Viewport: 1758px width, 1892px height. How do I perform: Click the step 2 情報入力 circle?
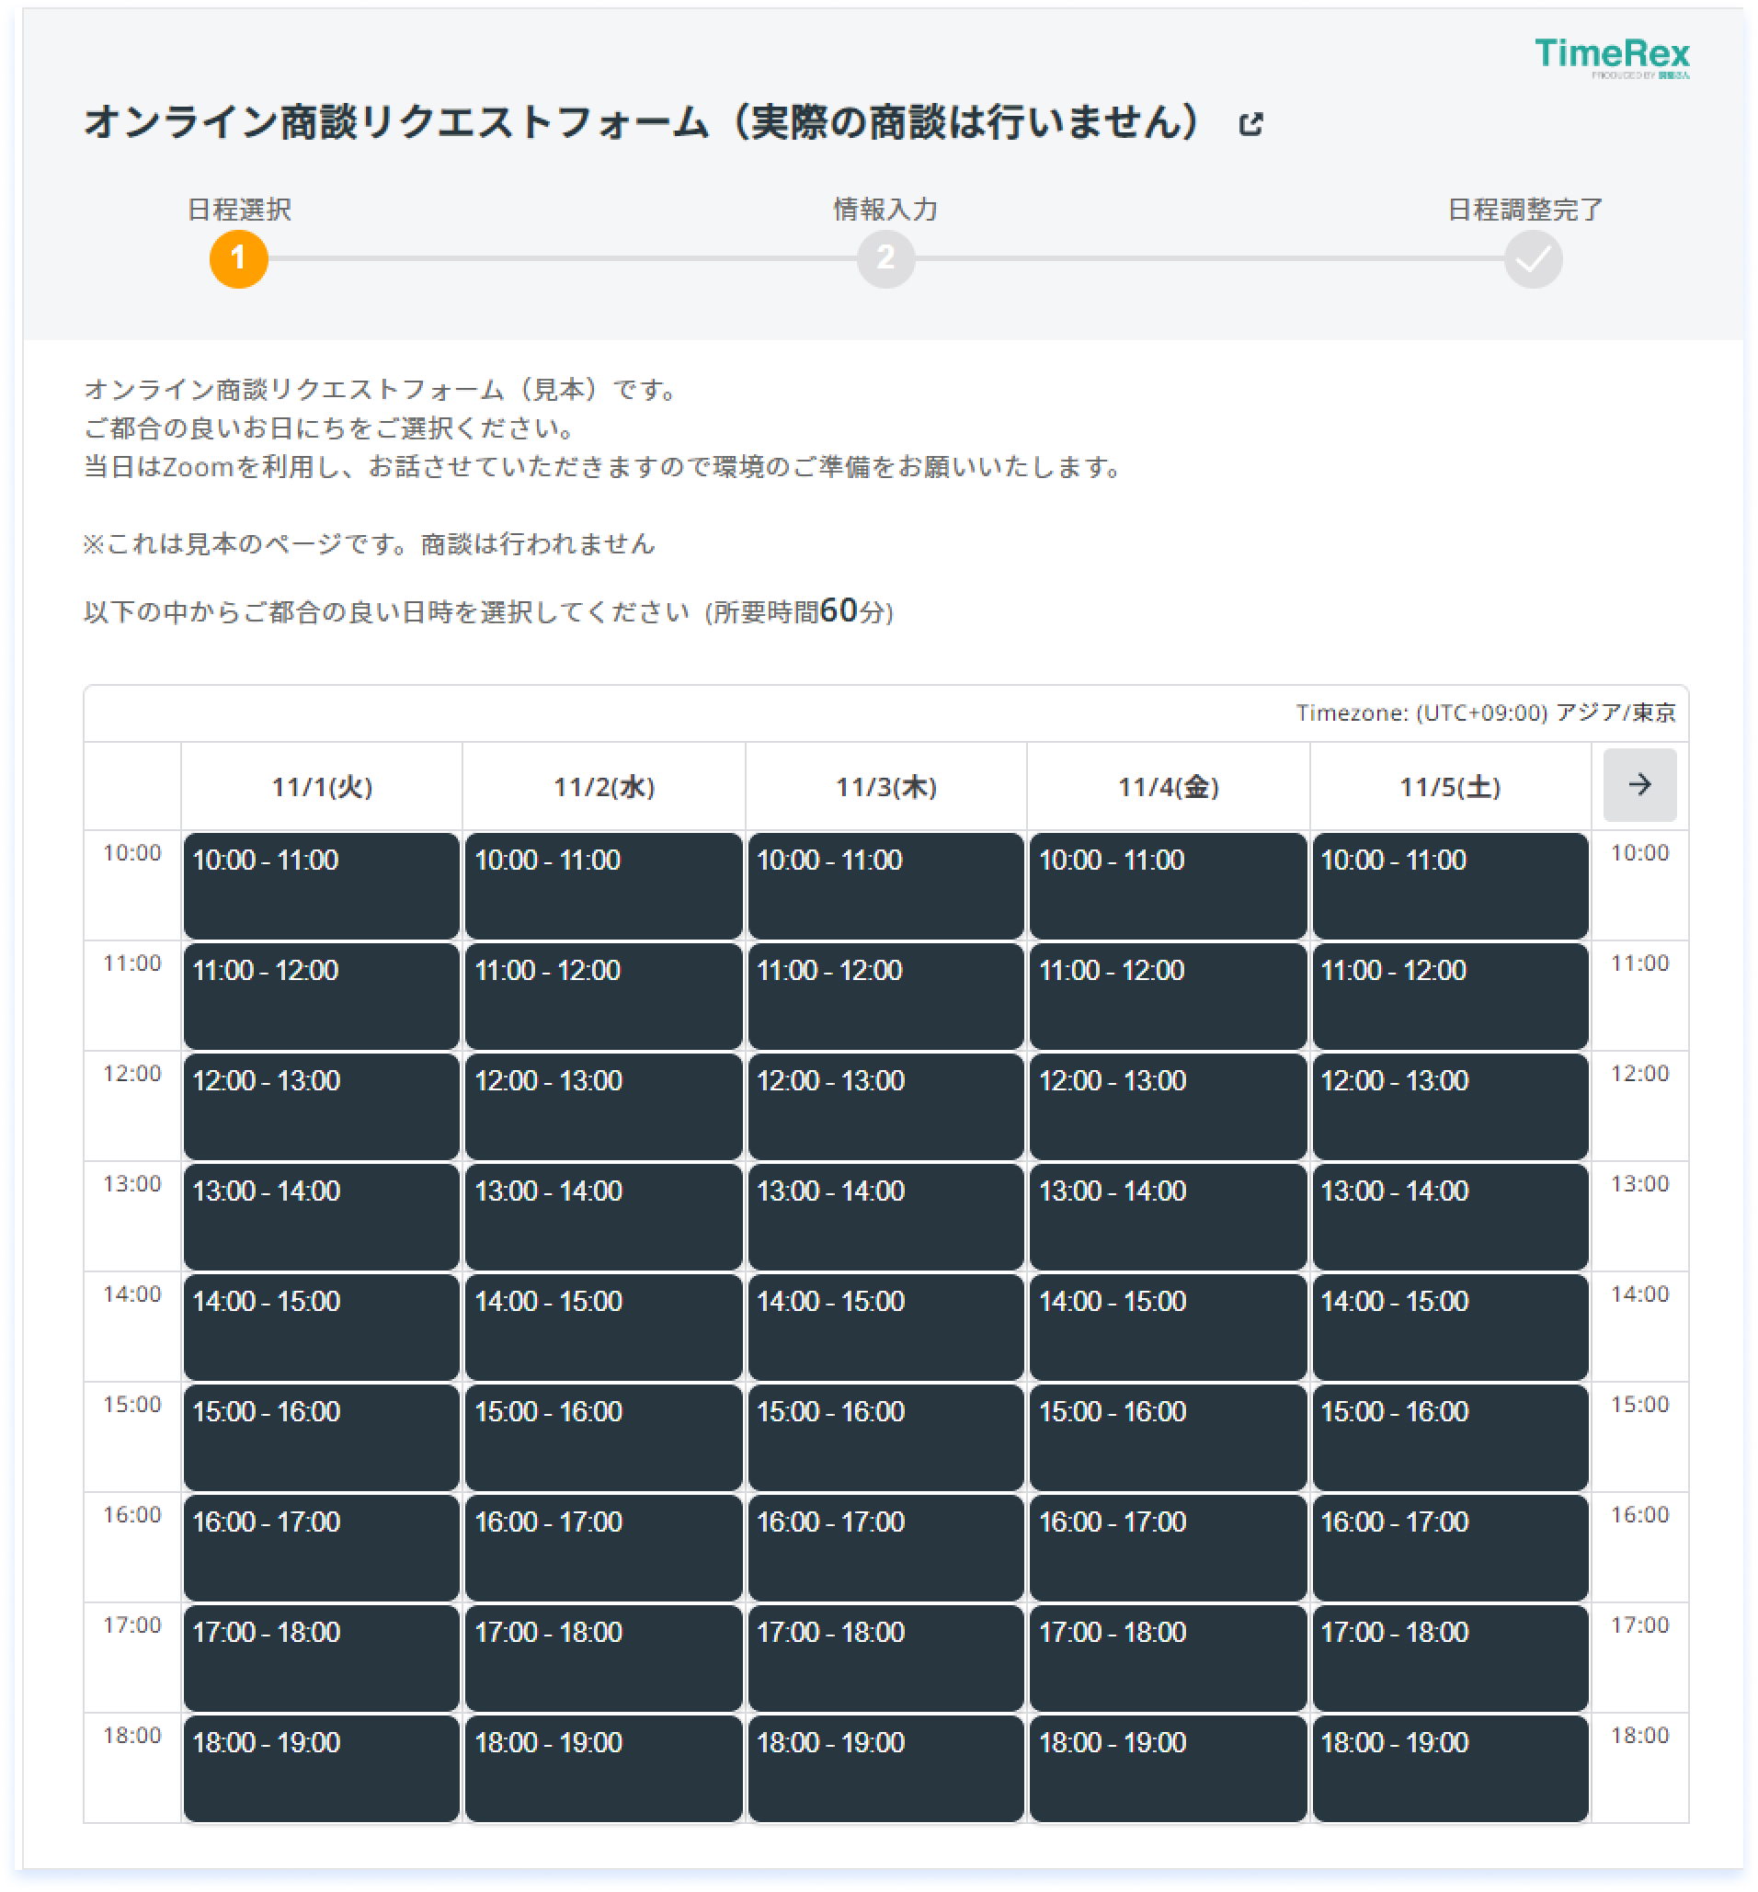point(884,257)
